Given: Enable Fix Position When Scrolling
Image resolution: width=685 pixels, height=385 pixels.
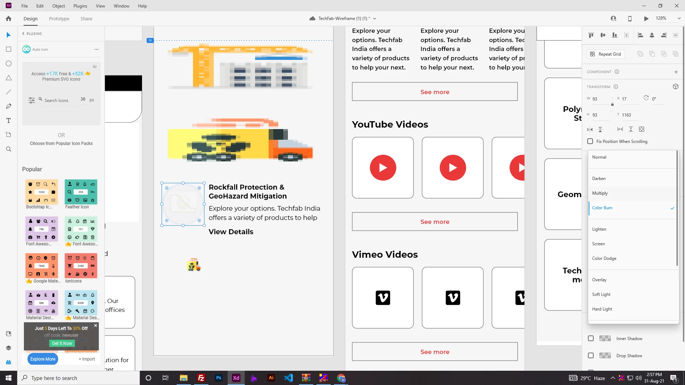Looking at the screenshot, I should click(590, 141).
